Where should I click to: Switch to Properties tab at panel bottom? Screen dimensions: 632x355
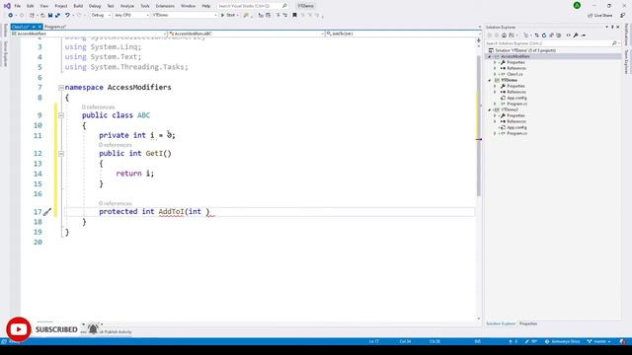click(528, 323)
